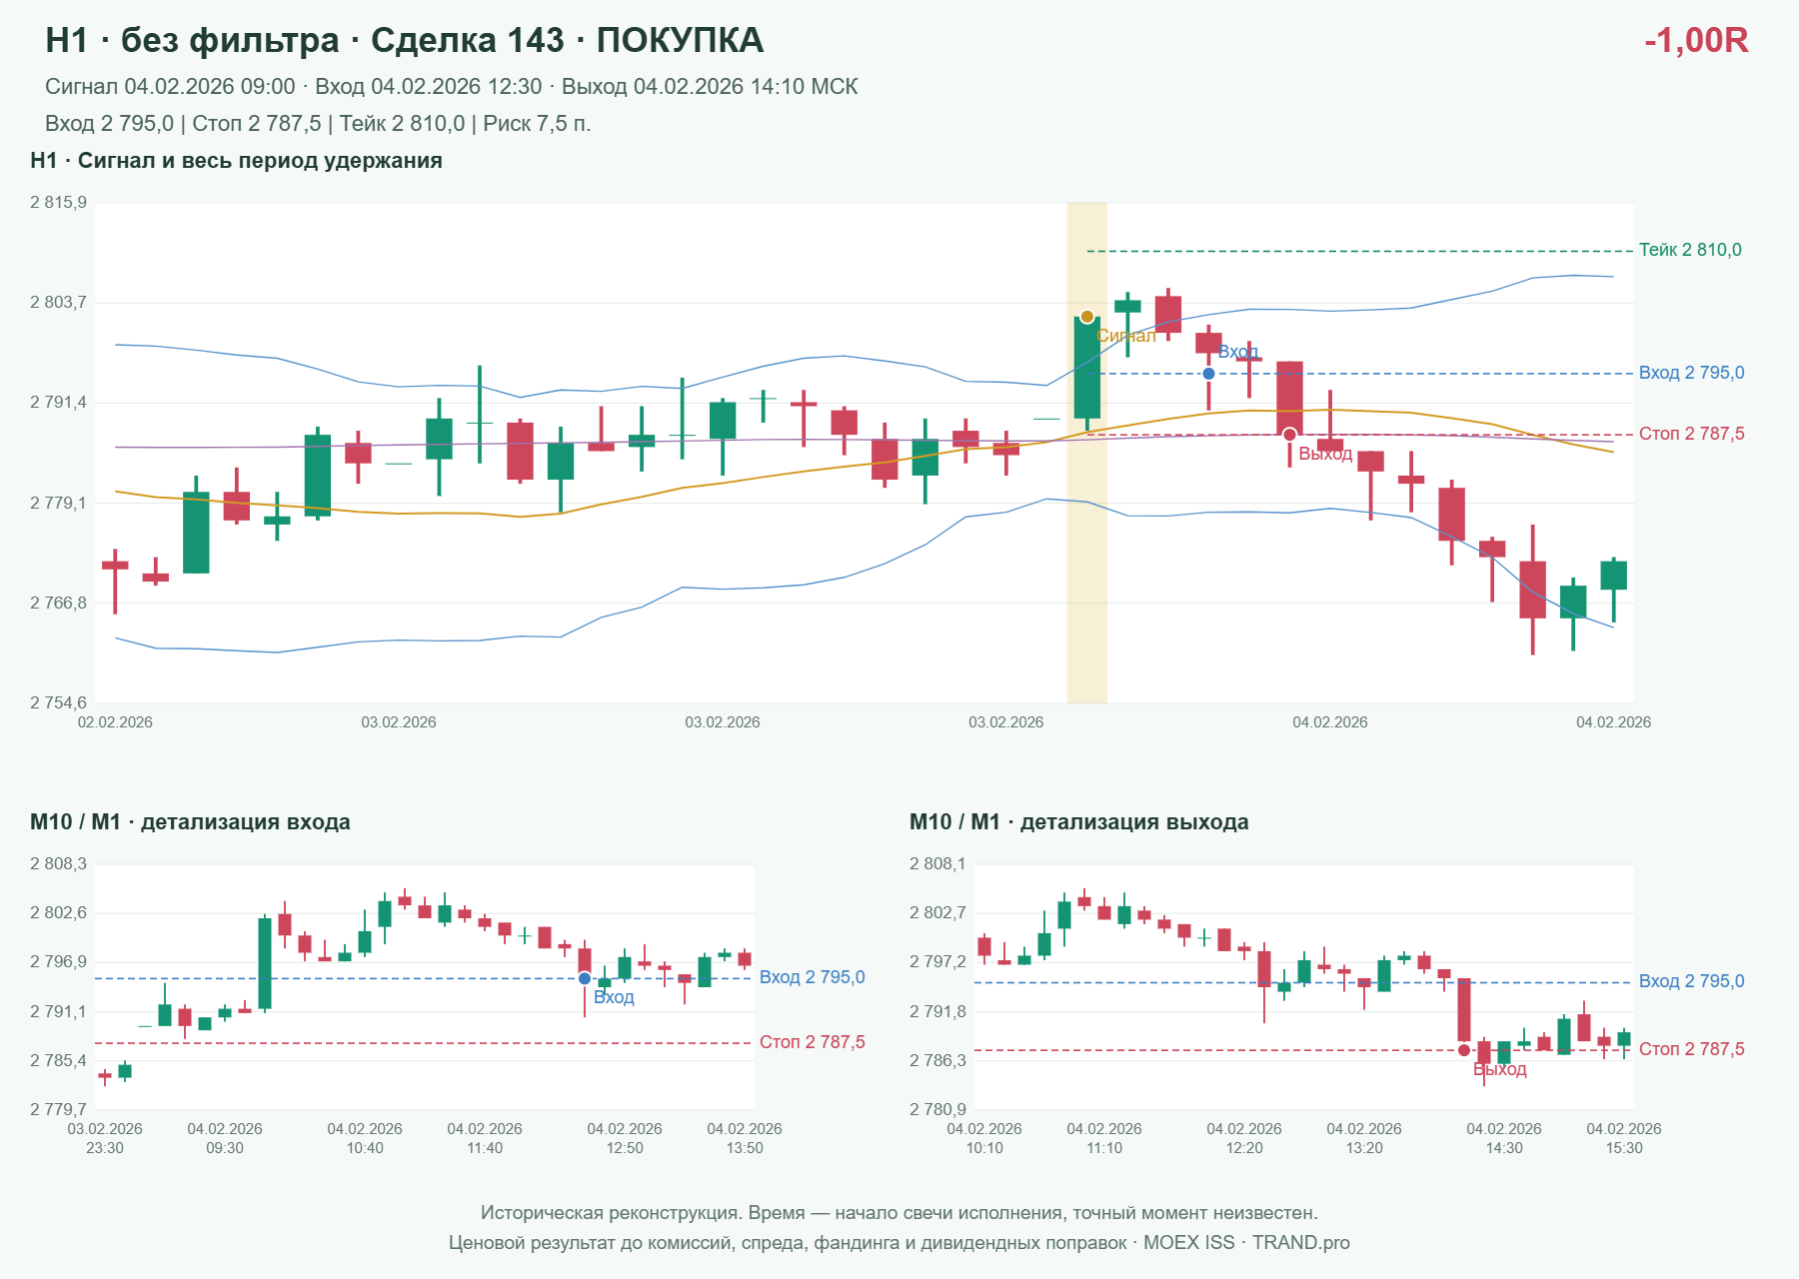The height and width of the screenshot is (1279, 1799).
Task: Click the blue entry marker in entry detail chart
Action: 585,978
